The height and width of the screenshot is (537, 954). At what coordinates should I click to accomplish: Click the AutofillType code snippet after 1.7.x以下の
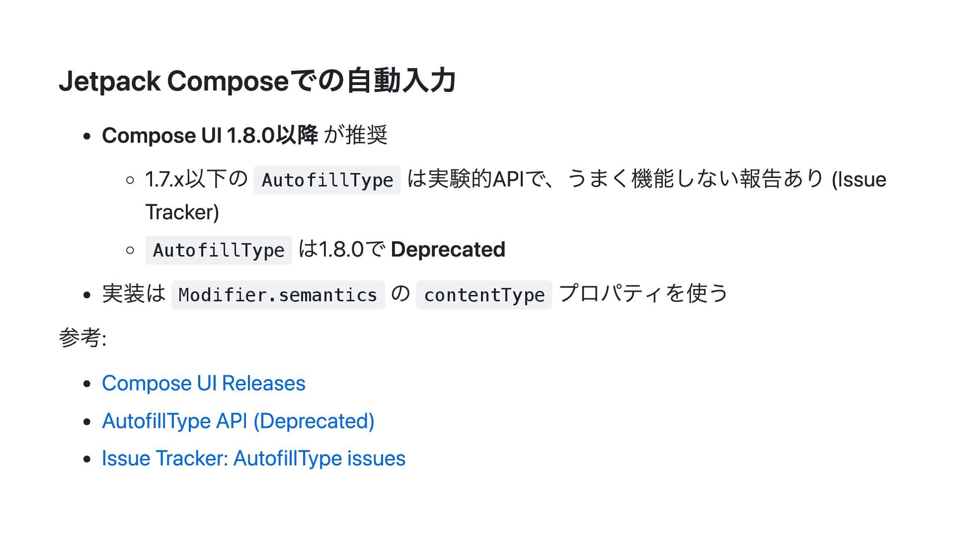327,180
